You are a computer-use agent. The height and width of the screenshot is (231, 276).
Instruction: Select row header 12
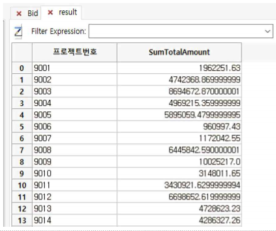(x=22, y=208)
